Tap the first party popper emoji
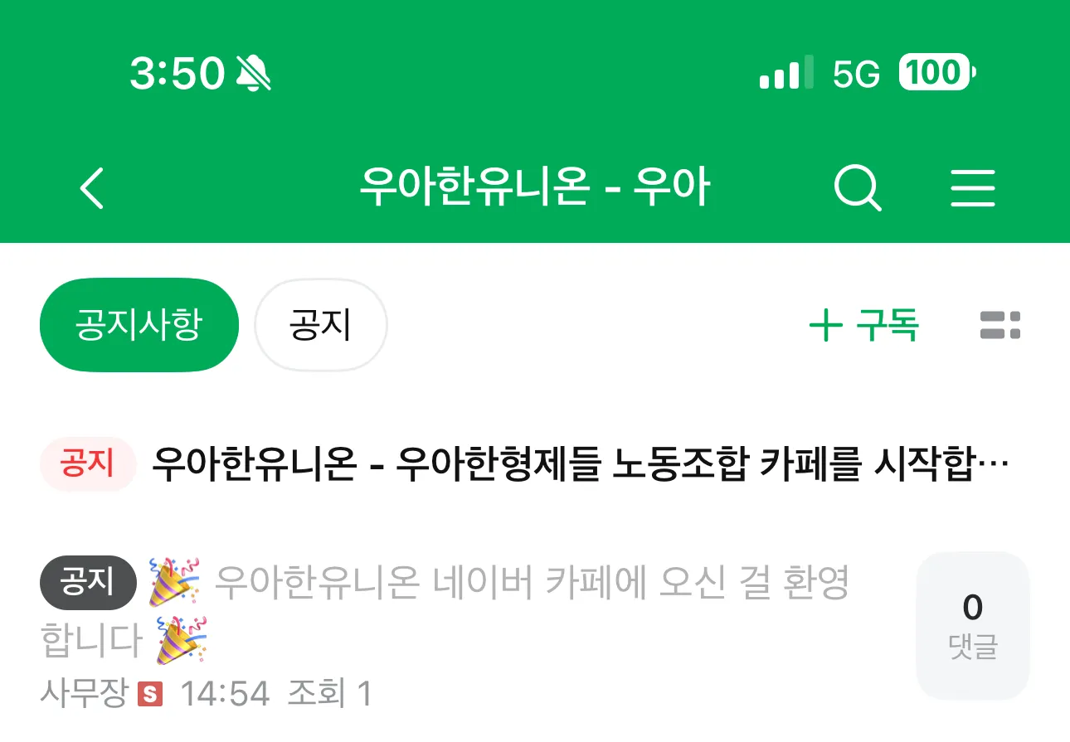This screenshot has width=1070, height=742. tap(174, 583)
